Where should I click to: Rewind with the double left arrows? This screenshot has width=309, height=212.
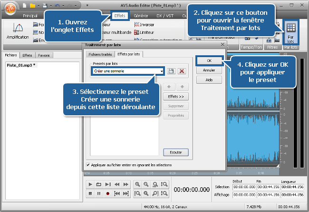coord(117,184)
